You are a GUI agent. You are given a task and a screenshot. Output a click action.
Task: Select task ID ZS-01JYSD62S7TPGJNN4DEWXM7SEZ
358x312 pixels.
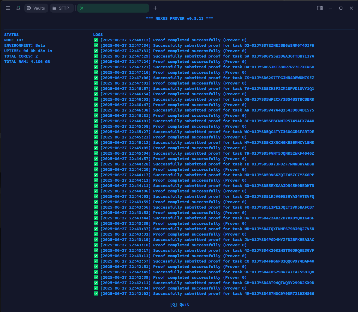(279, 78)
